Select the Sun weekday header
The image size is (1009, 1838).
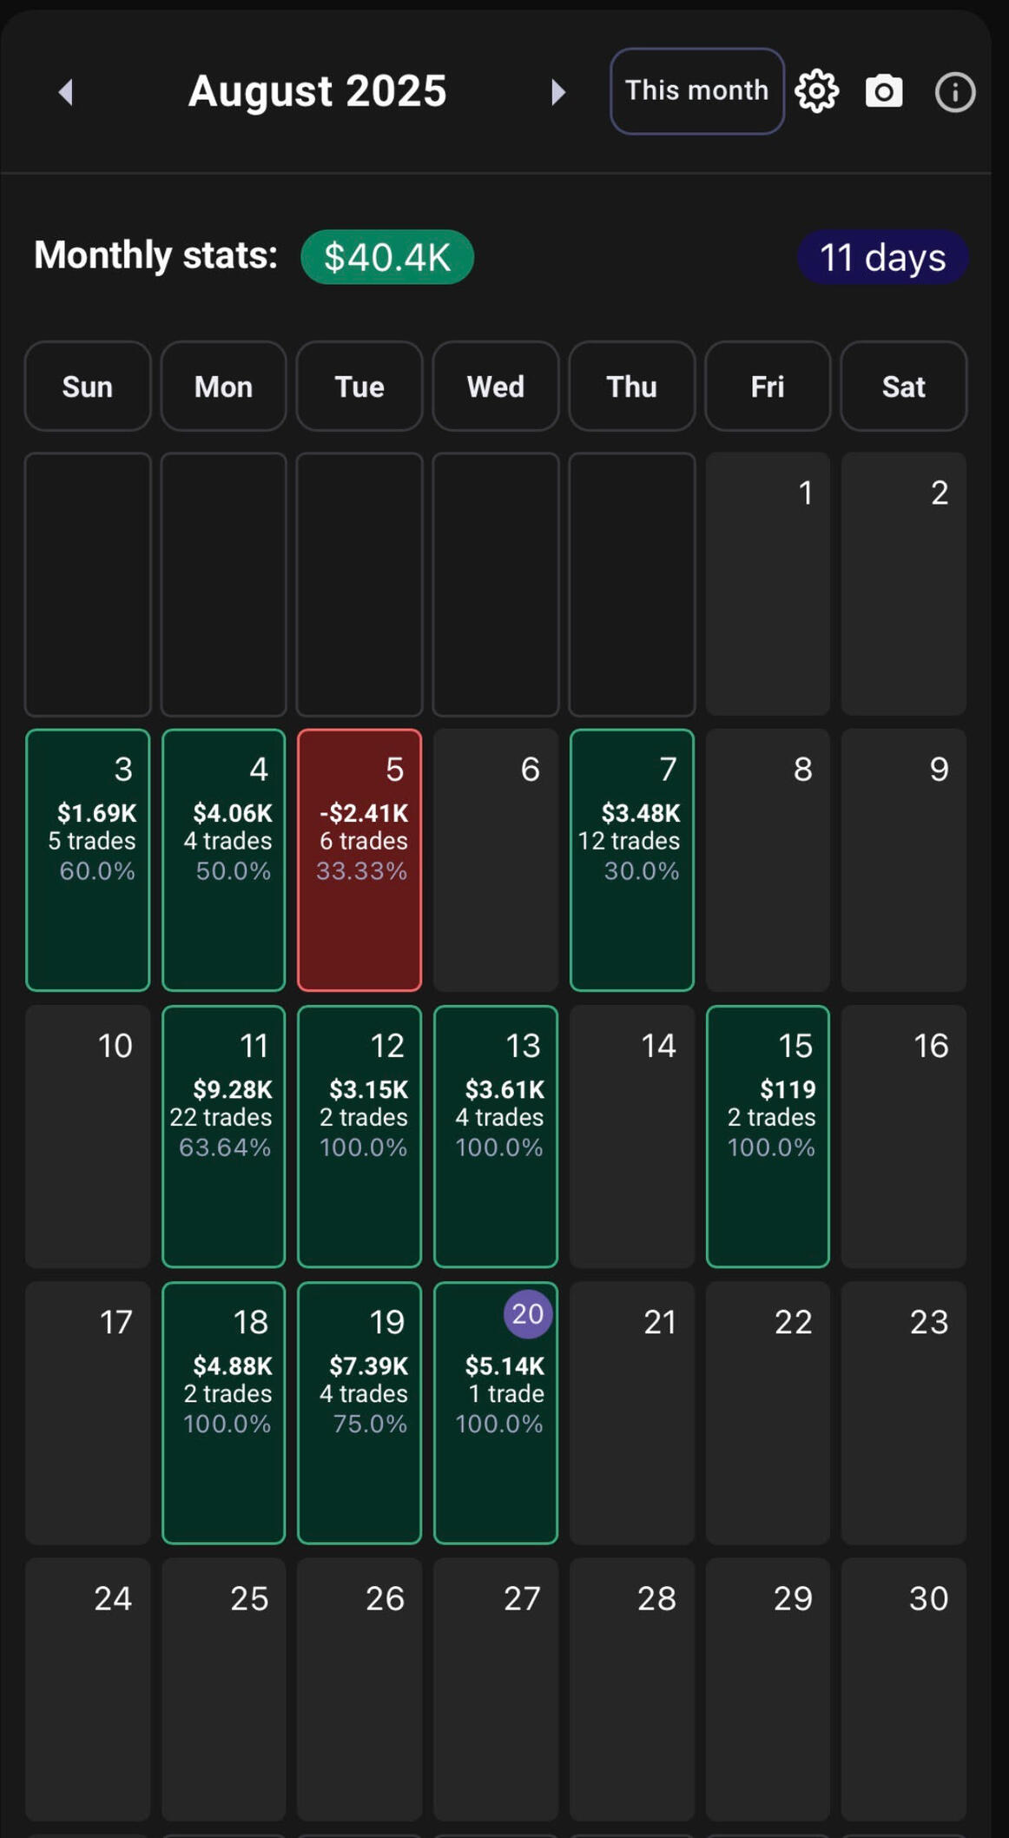point(88,387)
